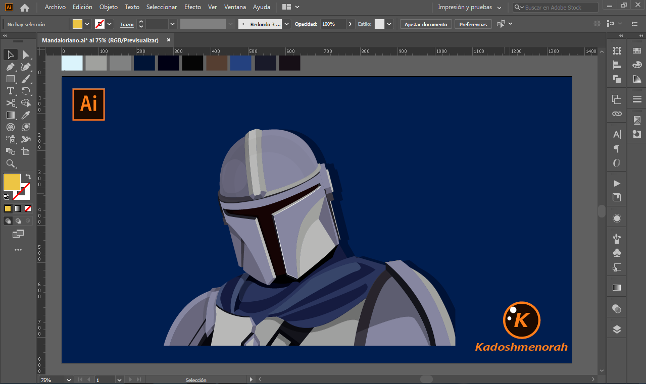Viewport: 646px width, 384px height.
Task: Select the Zoom magnifier tool
Action: click(10, 163)
